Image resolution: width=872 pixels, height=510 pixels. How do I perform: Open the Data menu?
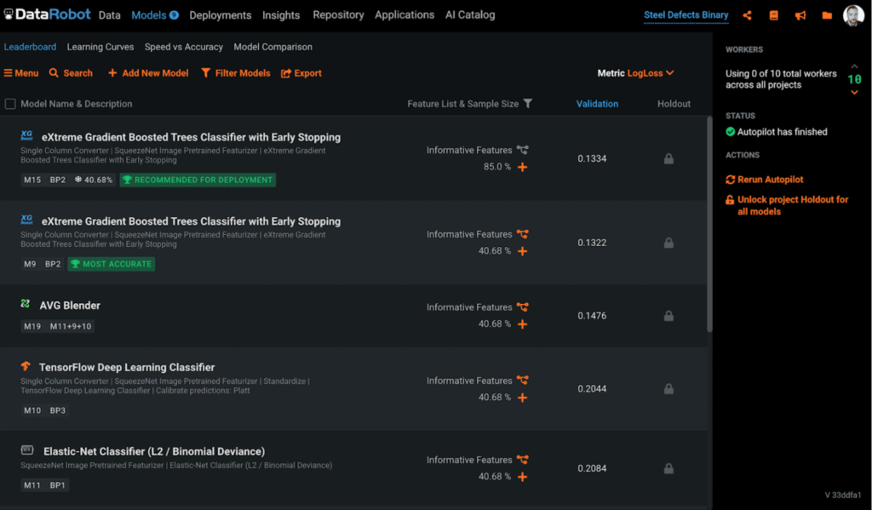(110, 15)
